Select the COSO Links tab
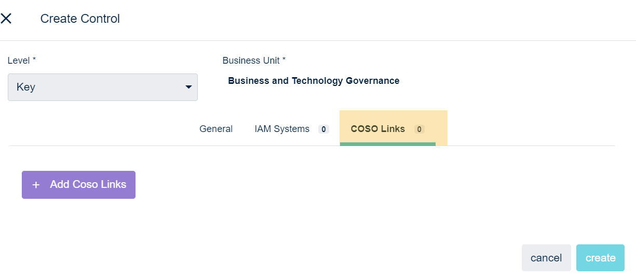 click(378, 129)
